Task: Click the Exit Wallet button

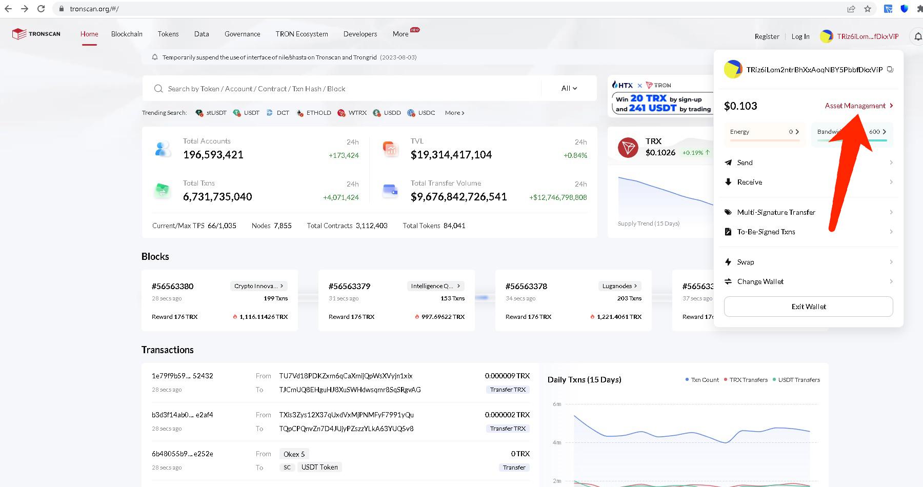Action: [809, 307]
